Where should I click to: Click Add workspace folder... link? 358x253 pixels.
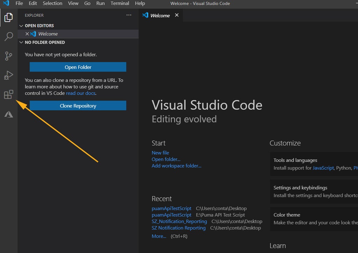pos(177,166)
